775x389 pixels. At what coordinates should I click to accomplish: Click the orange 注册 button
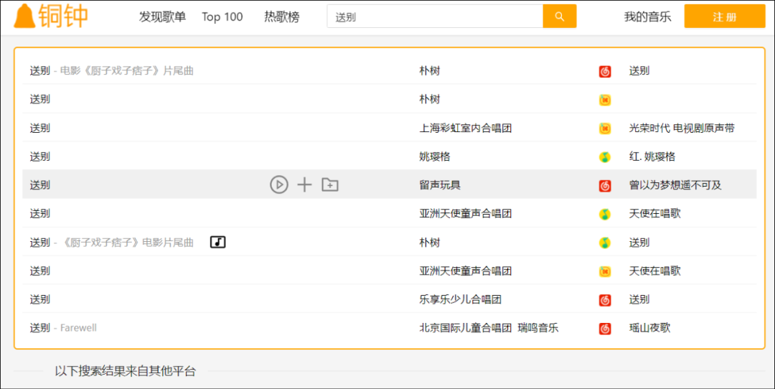point(724,17)
